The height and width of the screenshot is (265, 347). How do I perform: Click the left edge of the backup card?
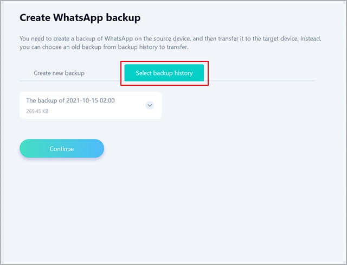click(22, 105)
